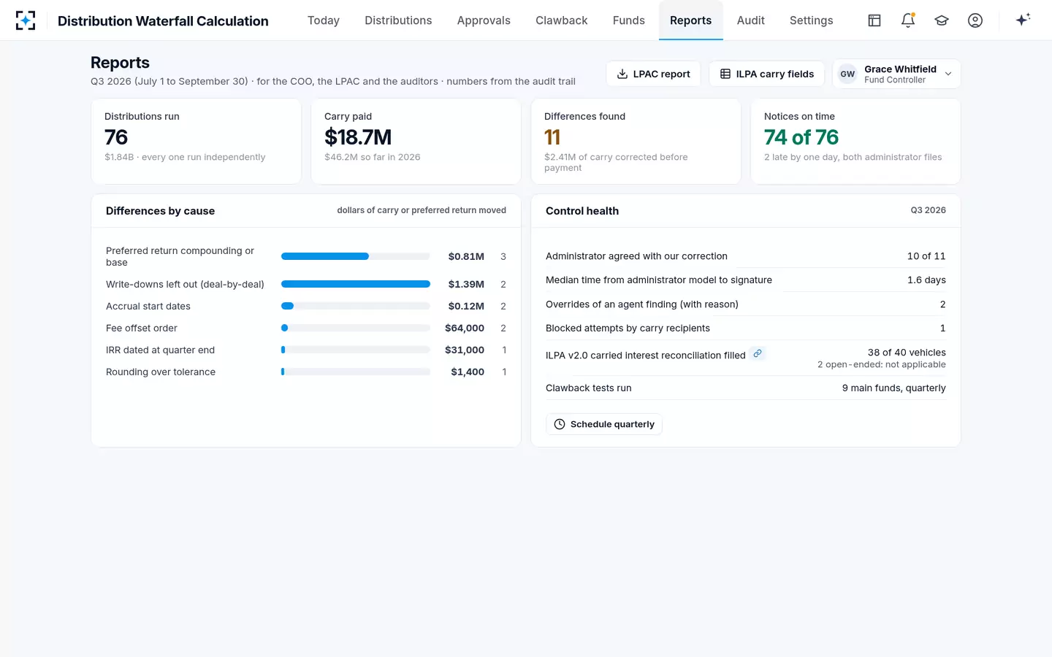This screenshot has height=657, width=1052.
Task: Select the Notices on time card
Action: pos(855,142)
